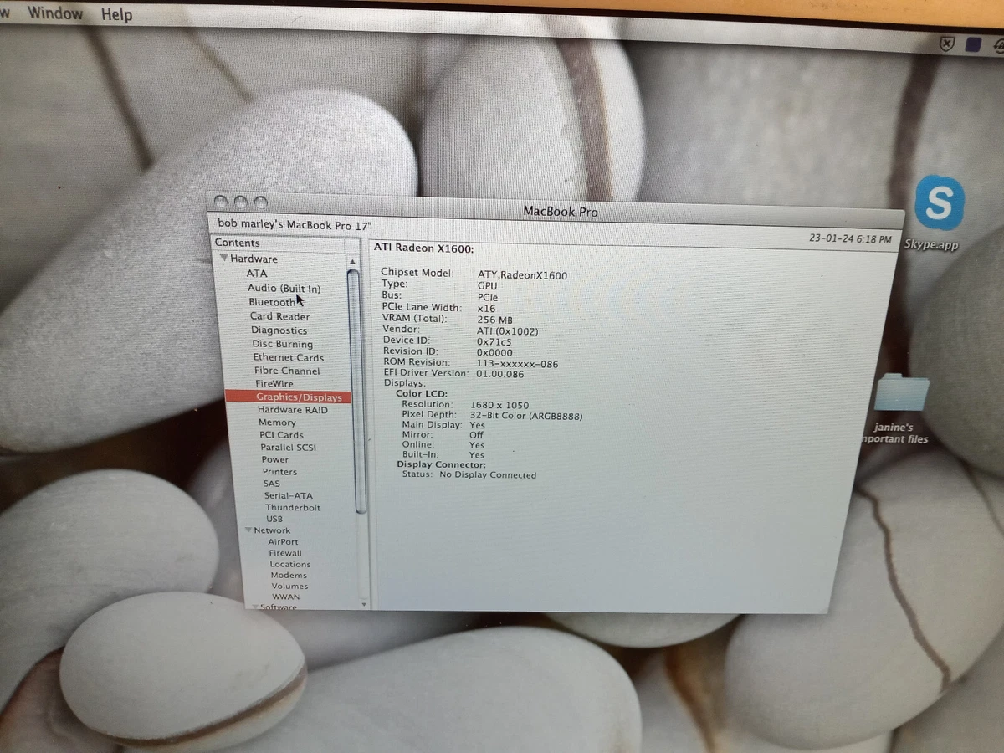The width and height of the screenshot is (1004, 753).
Task: Select Memory item
Action: point(277,423)
